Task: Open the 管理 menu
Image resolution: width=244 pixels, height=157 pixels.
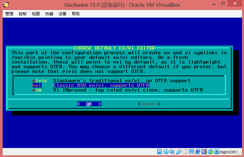Action: [9, 14]
